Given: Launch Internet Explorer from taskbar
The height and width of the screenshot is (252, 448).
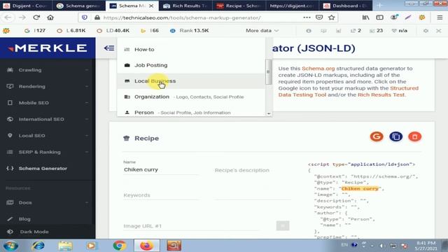Looking at the screenshot, I should point(38,246).
